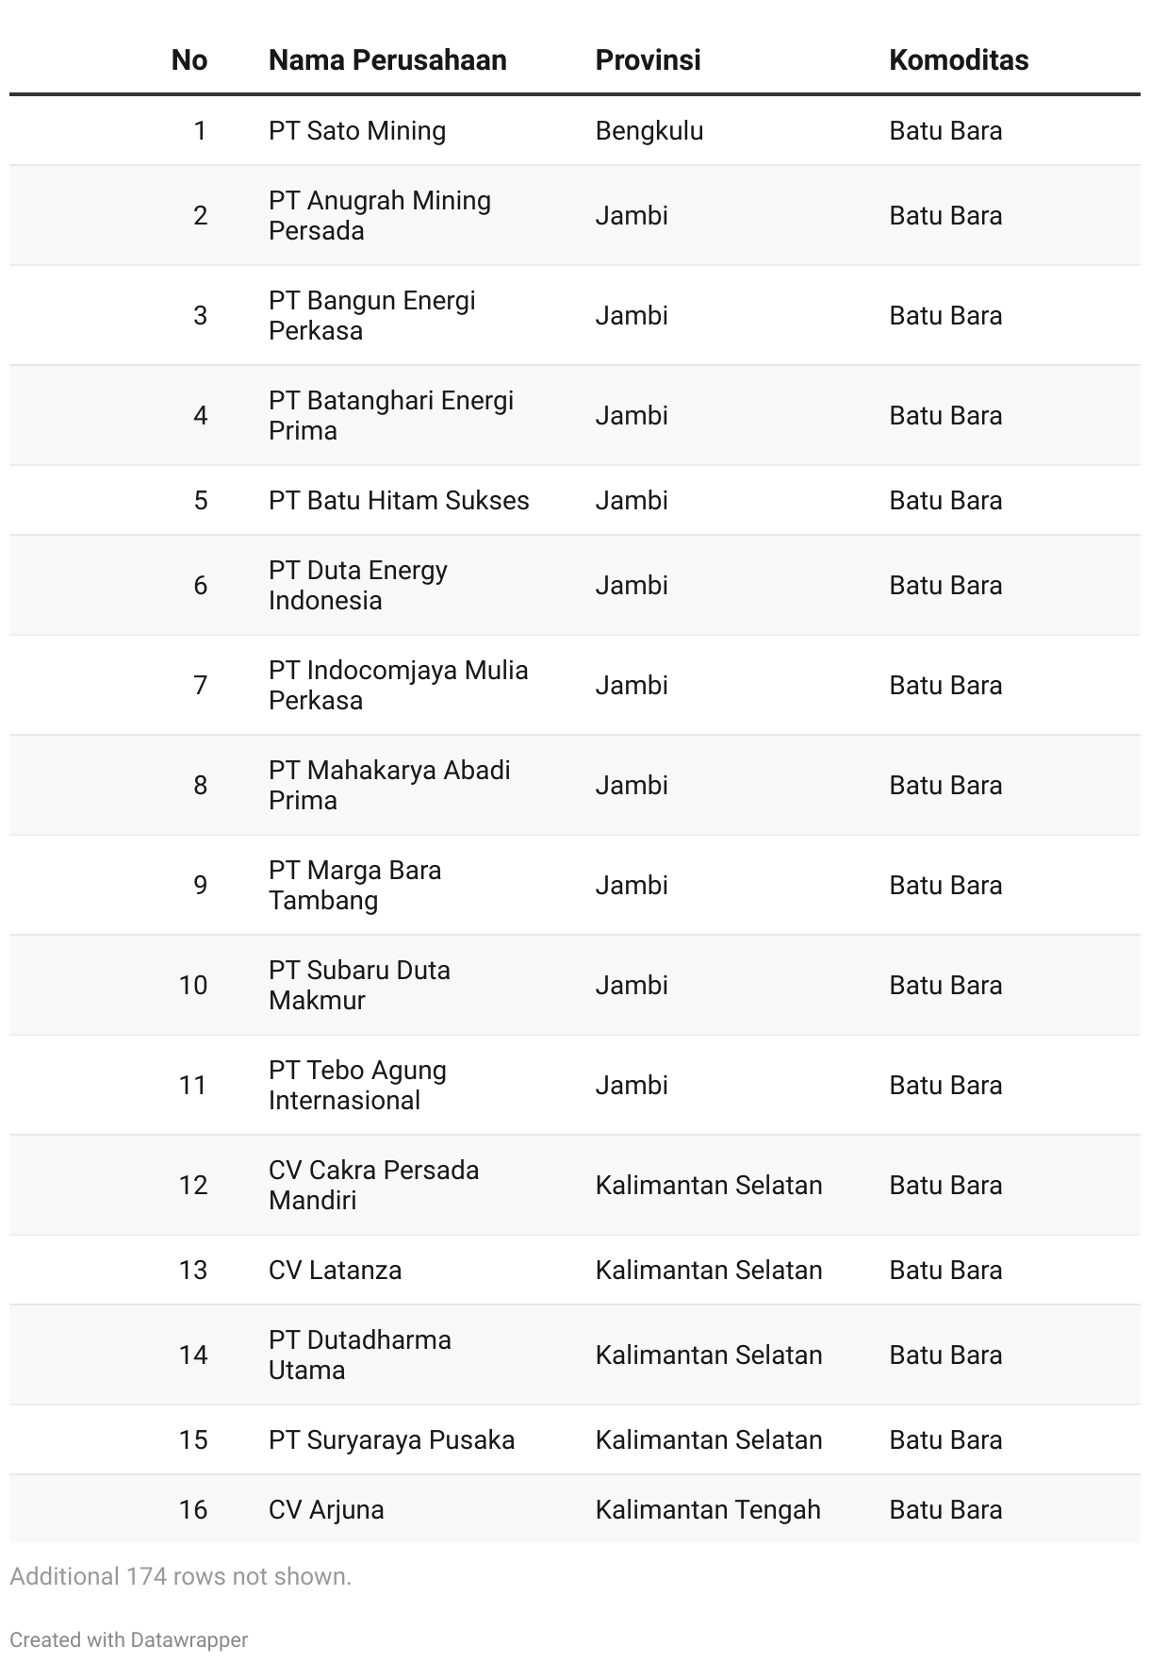The height and width of the screenshot is (1662, 1150).
Task: Open the 'Created with Datawrapper' link
Action: click(x=128, y=1639)
